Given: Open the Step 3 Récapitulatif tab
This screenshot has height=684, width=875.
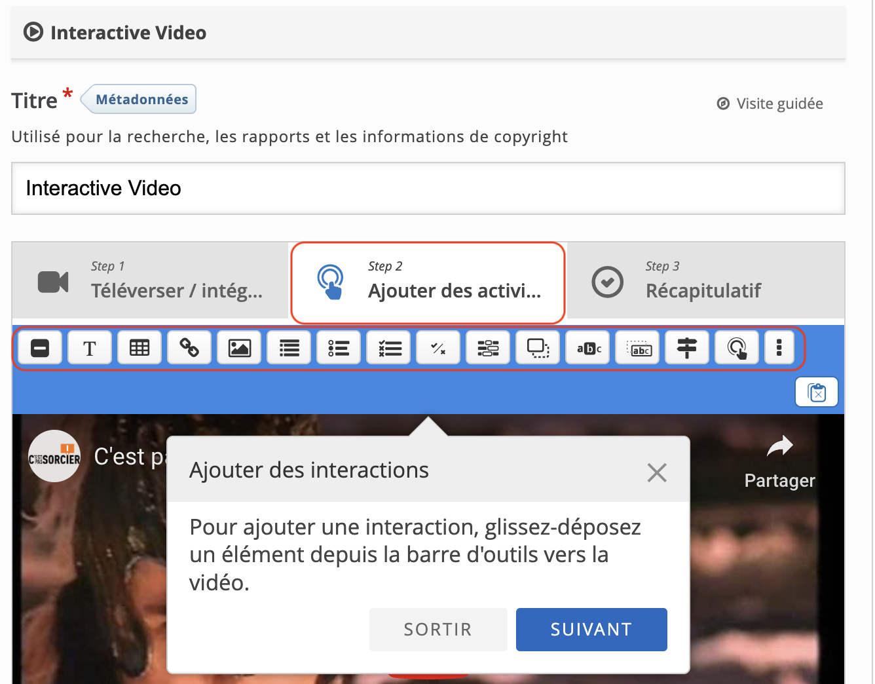Looking at the screenshot, I should (705, 282).
